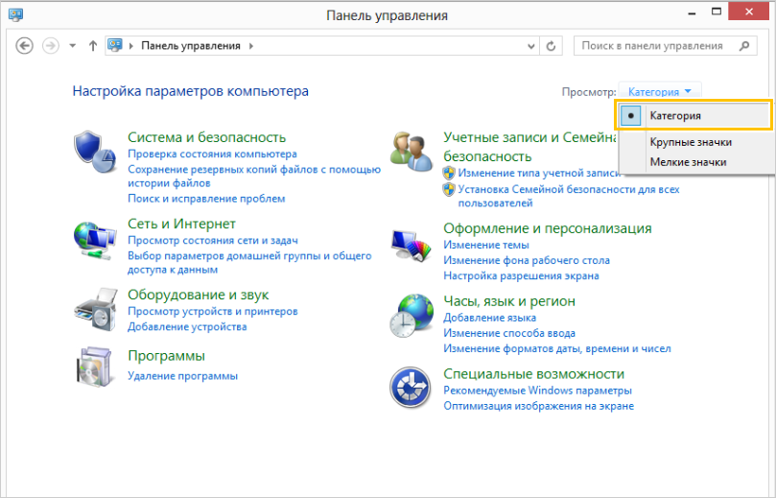Image resolution: width=776 pixels, height=498 pixels.
Task: Expand the address bar history dropdown
Action: point(529,46)
